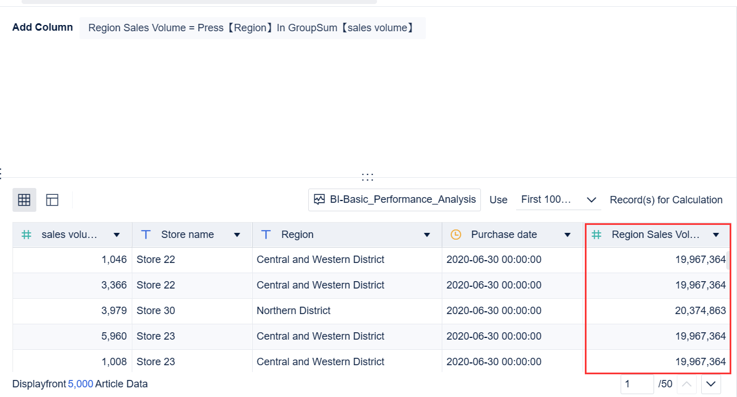Open the sales volume column dropdown menu

(x=117, y=234)
